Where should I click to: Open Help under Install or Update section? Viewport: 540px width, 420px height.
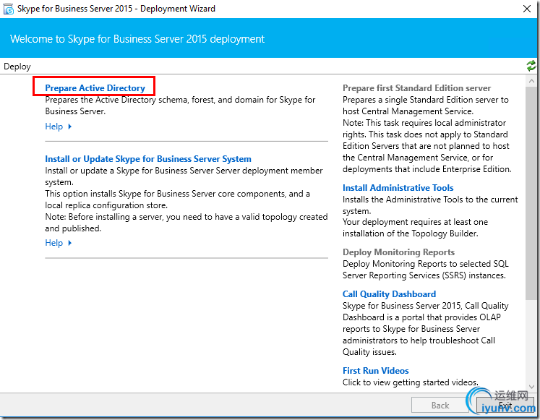click(54, 243)
